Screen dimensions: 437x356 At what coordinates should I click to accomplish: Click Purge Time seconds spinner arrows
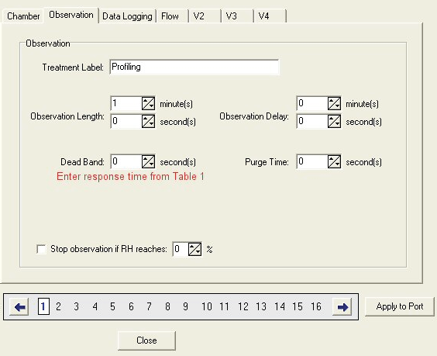coord(334,162)
